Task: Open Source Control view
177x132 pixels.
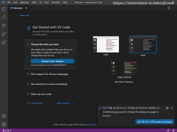Action: (4, 25)
